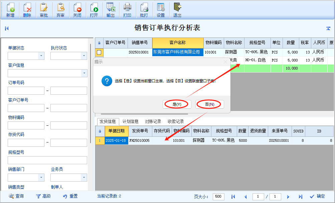Collapse the header with top-right arrow icon
335x203 pixels.
(328, 28)
